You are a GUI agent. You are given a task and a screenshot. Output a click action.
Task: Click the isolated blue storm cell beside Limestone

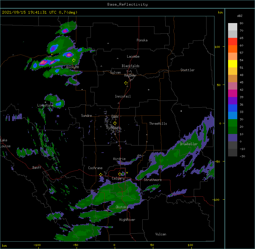click(x=59, y=104)
